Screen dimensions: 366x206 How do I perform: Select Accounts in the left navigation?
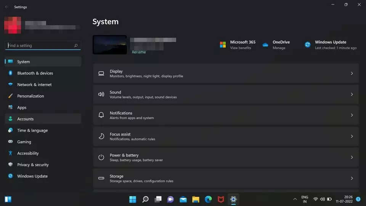coord(25,119)
